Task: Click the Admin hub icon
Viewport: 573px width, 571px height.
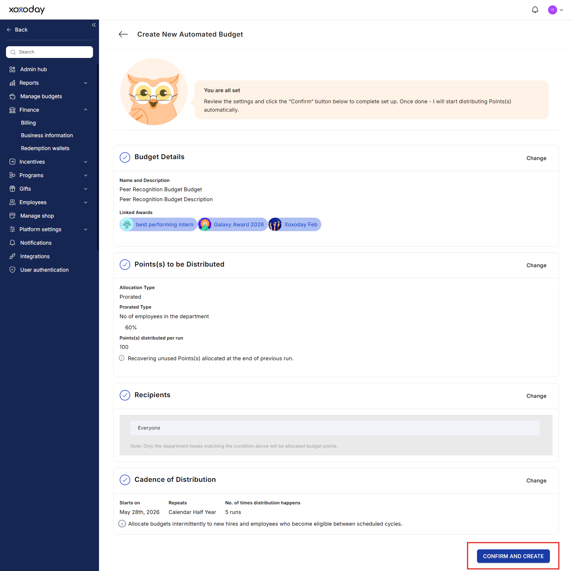Action: pyautogui.click(x=12, y=69)
